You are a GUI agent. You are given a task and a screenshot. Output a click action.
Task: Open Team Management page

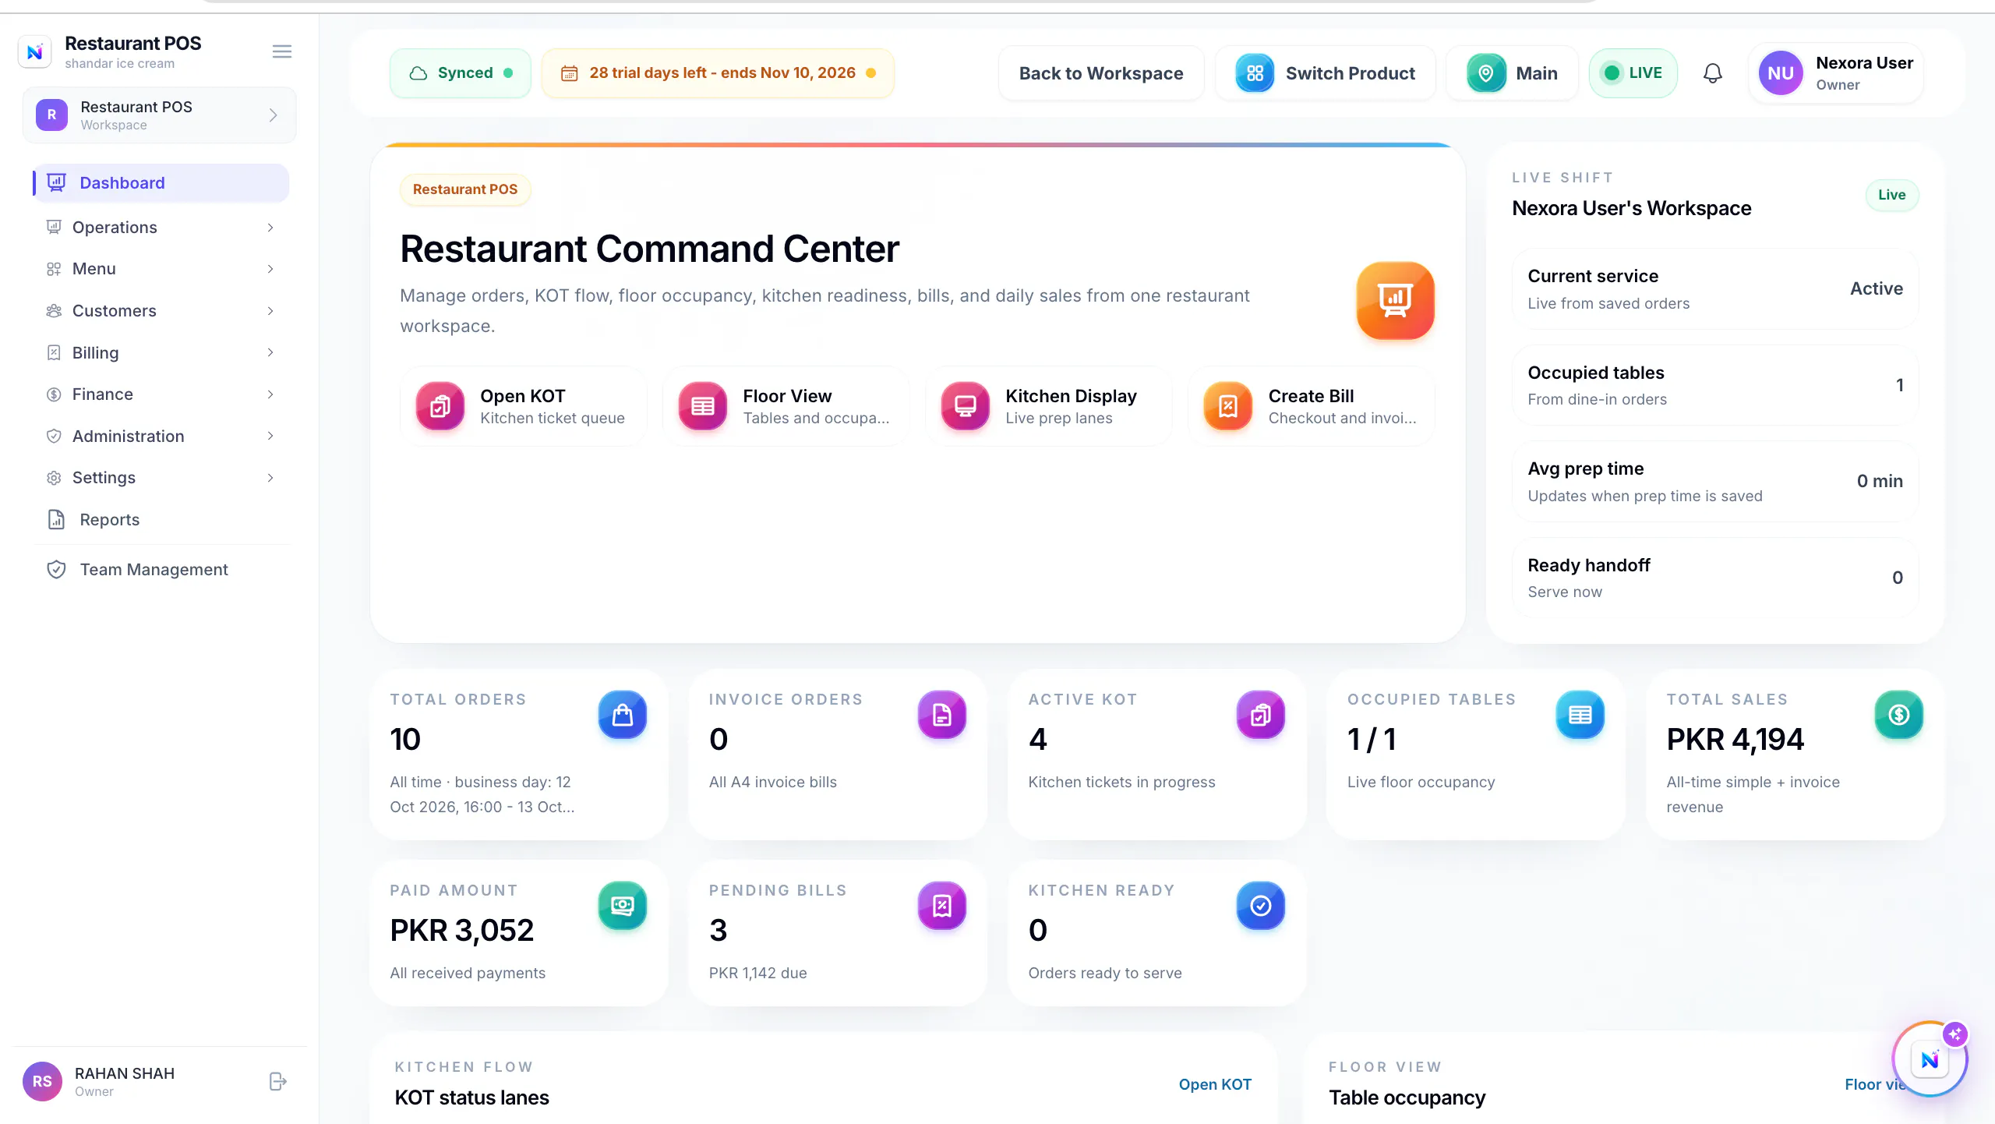(x=160, y=570)
